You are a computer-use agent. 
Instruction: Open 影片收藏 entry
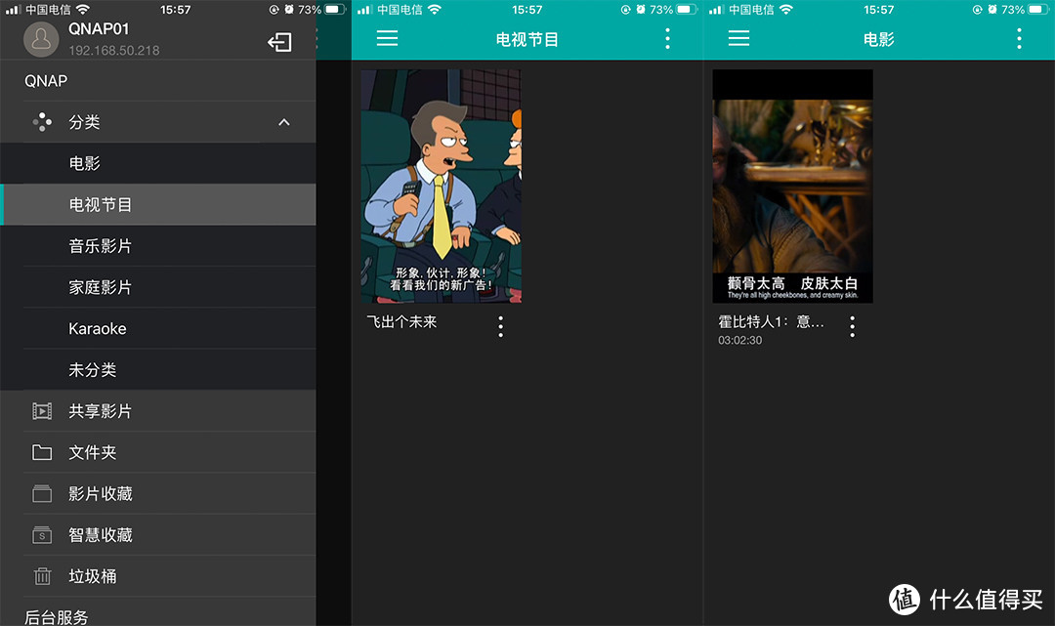(x=158, y=493)
